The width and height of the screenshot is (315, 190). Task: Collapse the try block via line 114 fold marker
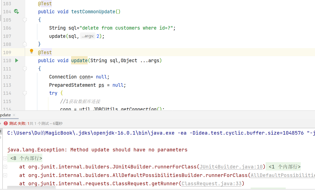click(25, 93)
